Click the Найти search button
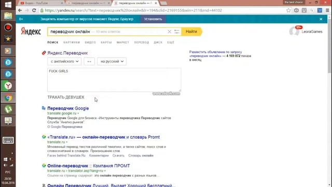This screenshot has width=332, height=187. click(x=191, y=32)
